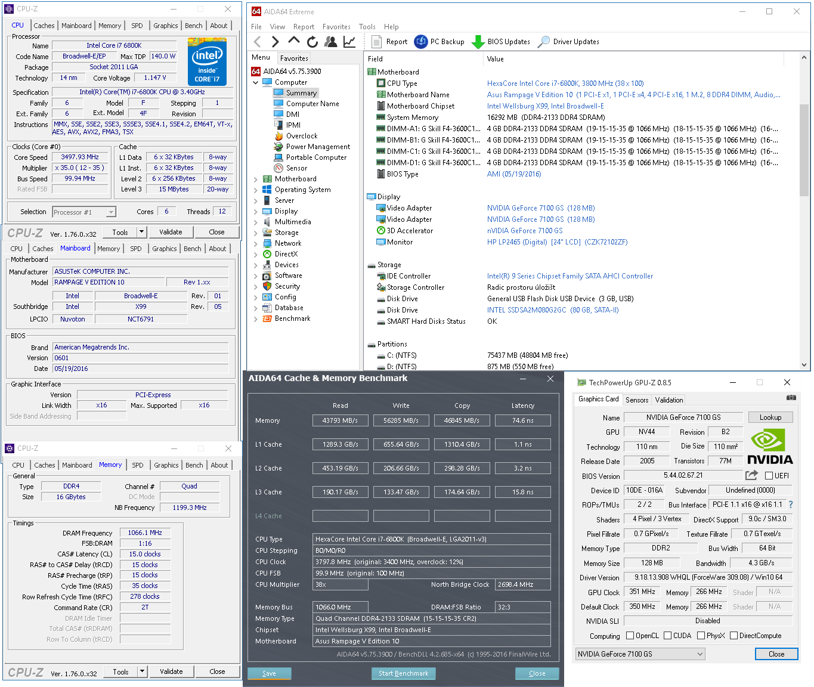This screenshot has width=814, height=687.
Task: Select the Power Management tree item
Action: pos(318,147)
